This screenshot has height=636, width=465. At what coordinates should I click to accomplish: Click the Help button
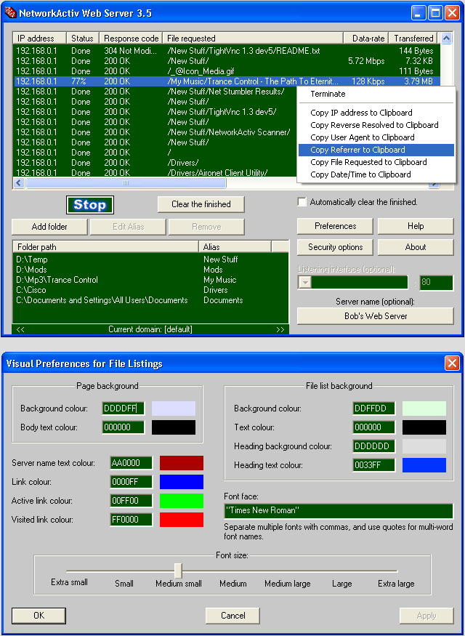pyautogui.click(x=416, y=226)
